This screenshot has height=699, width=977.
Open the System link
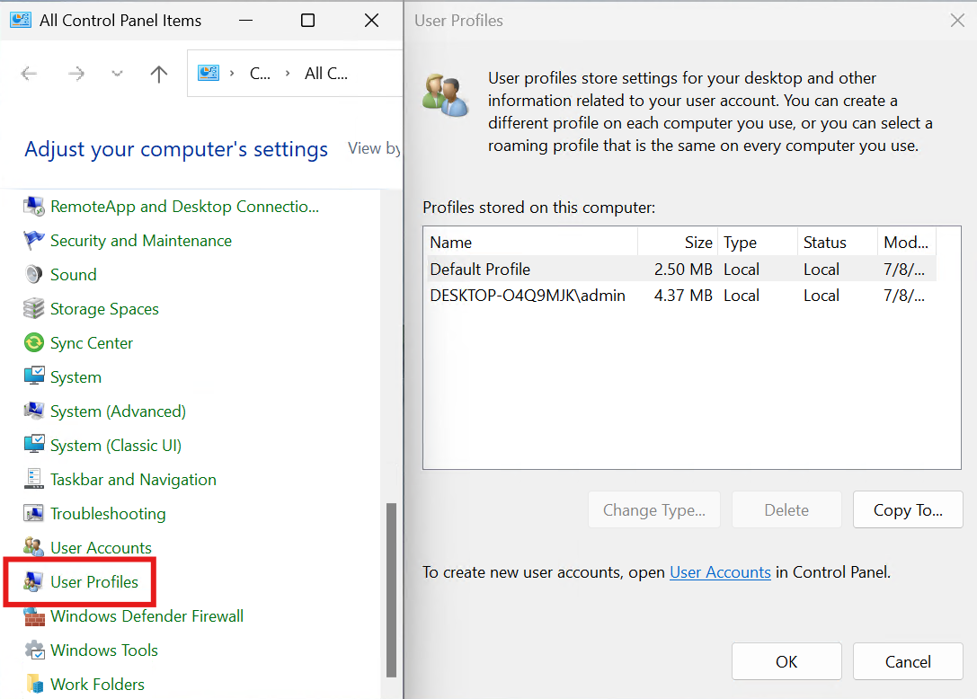click(75, 377)
